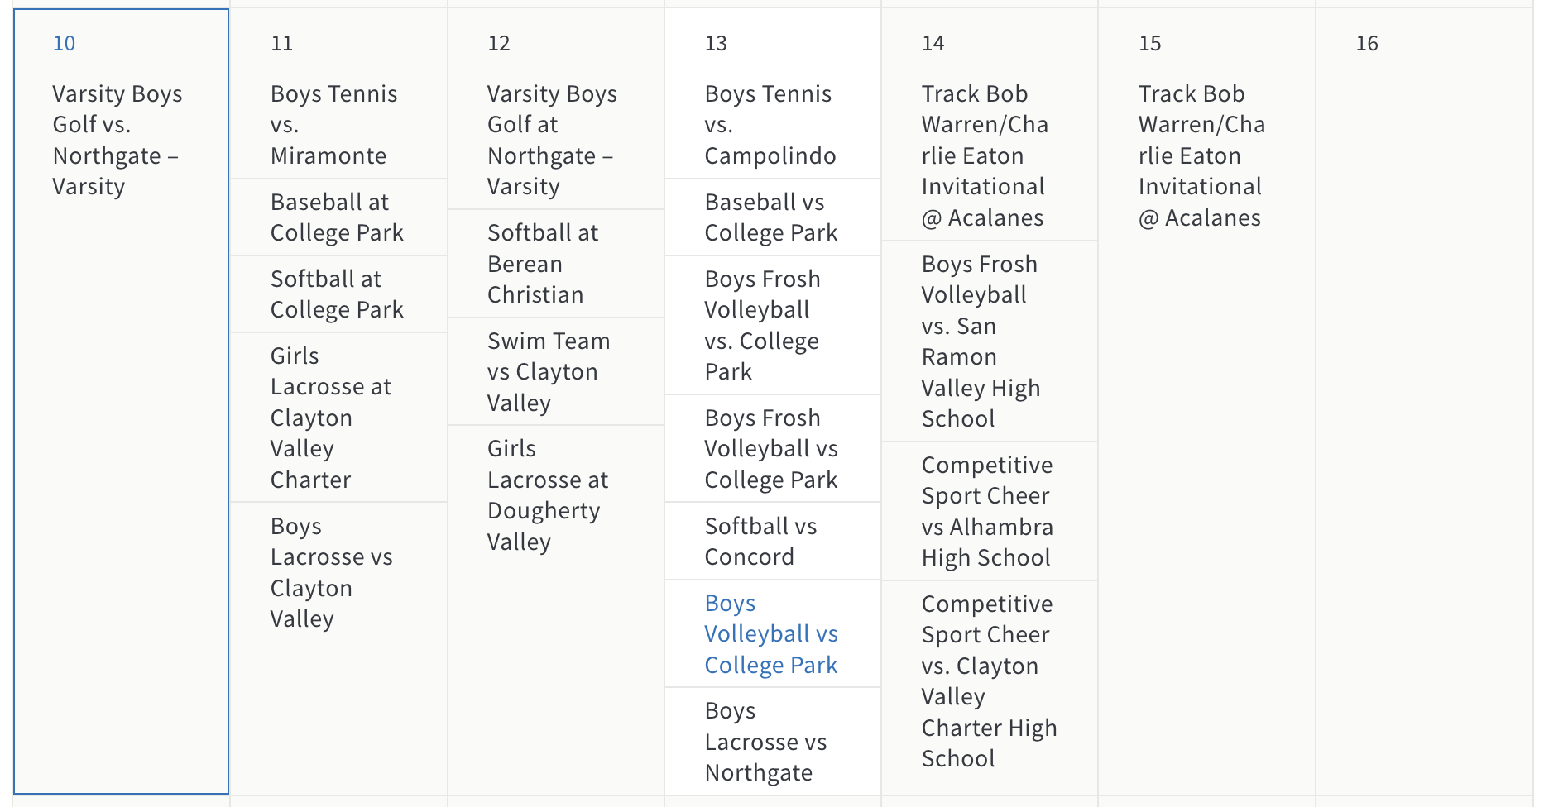Open Baseball at College Park event
Viewport: 1544px width, 807px height.
(x=337, y=217)
